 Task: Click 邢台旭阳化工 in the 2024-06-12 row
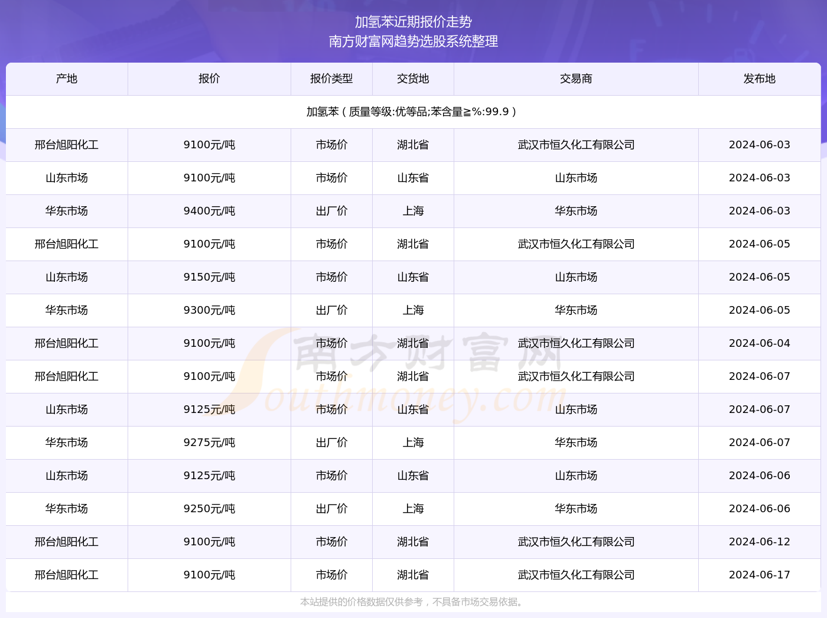pos(67,542)
